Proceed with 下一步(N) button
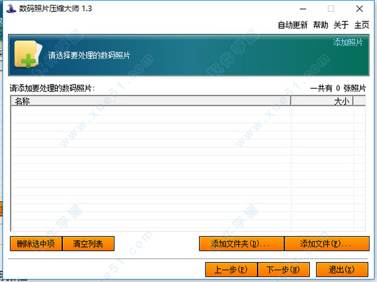This screenshot has height=282, width=377. (283, 269)
